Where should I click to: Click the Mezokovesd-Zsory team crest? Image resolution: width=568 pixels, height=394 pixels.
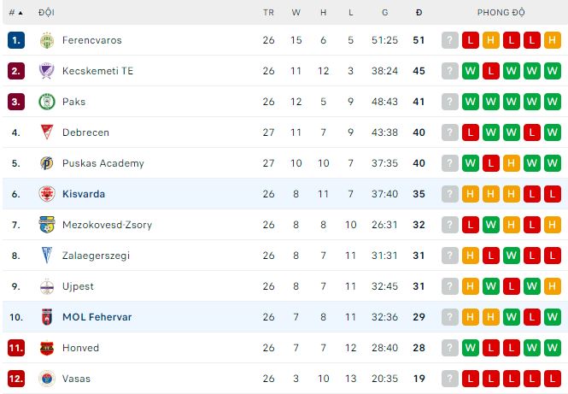pos(46,225)
